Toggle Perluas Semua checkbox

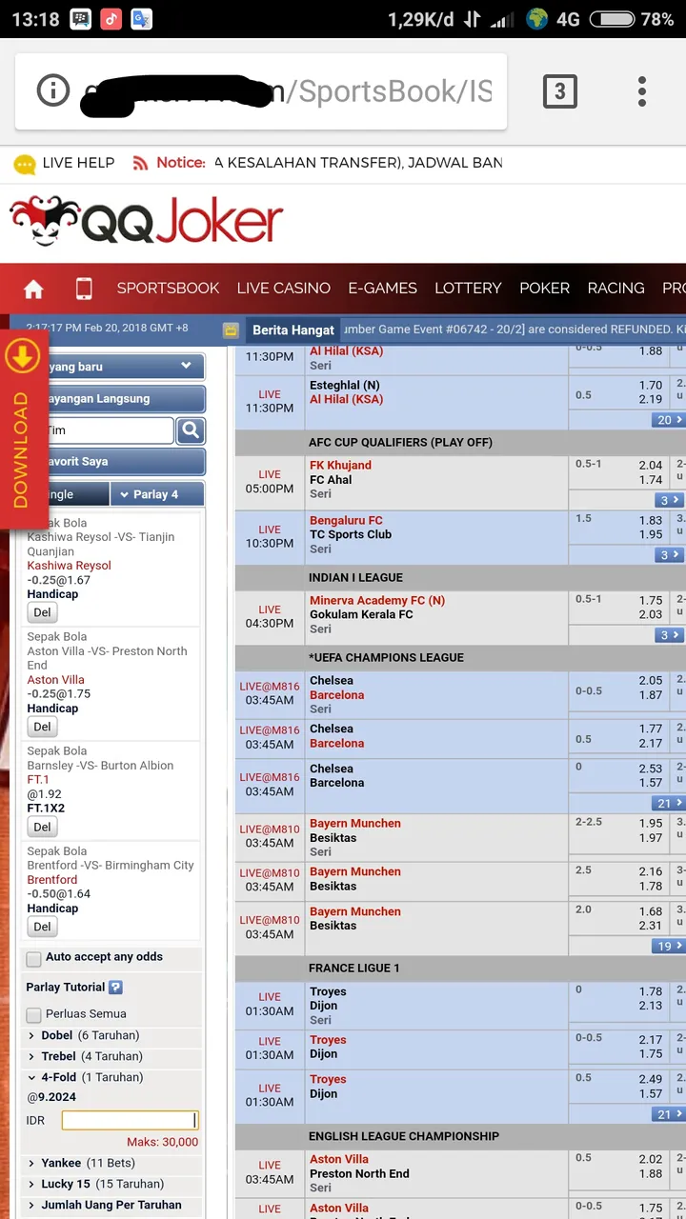click(x=34, y=1015)
